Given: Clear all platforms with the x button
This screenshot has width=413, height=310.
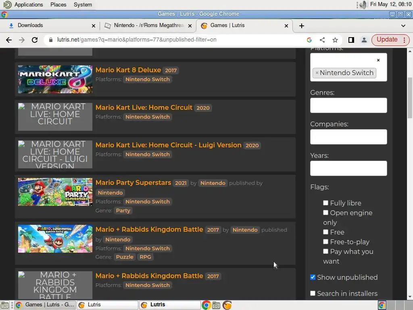Looking at the screenshot, I should [378, 60].
